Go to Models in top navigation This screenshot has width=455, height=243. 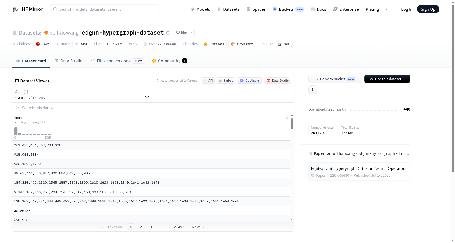(x=200, y=9)
